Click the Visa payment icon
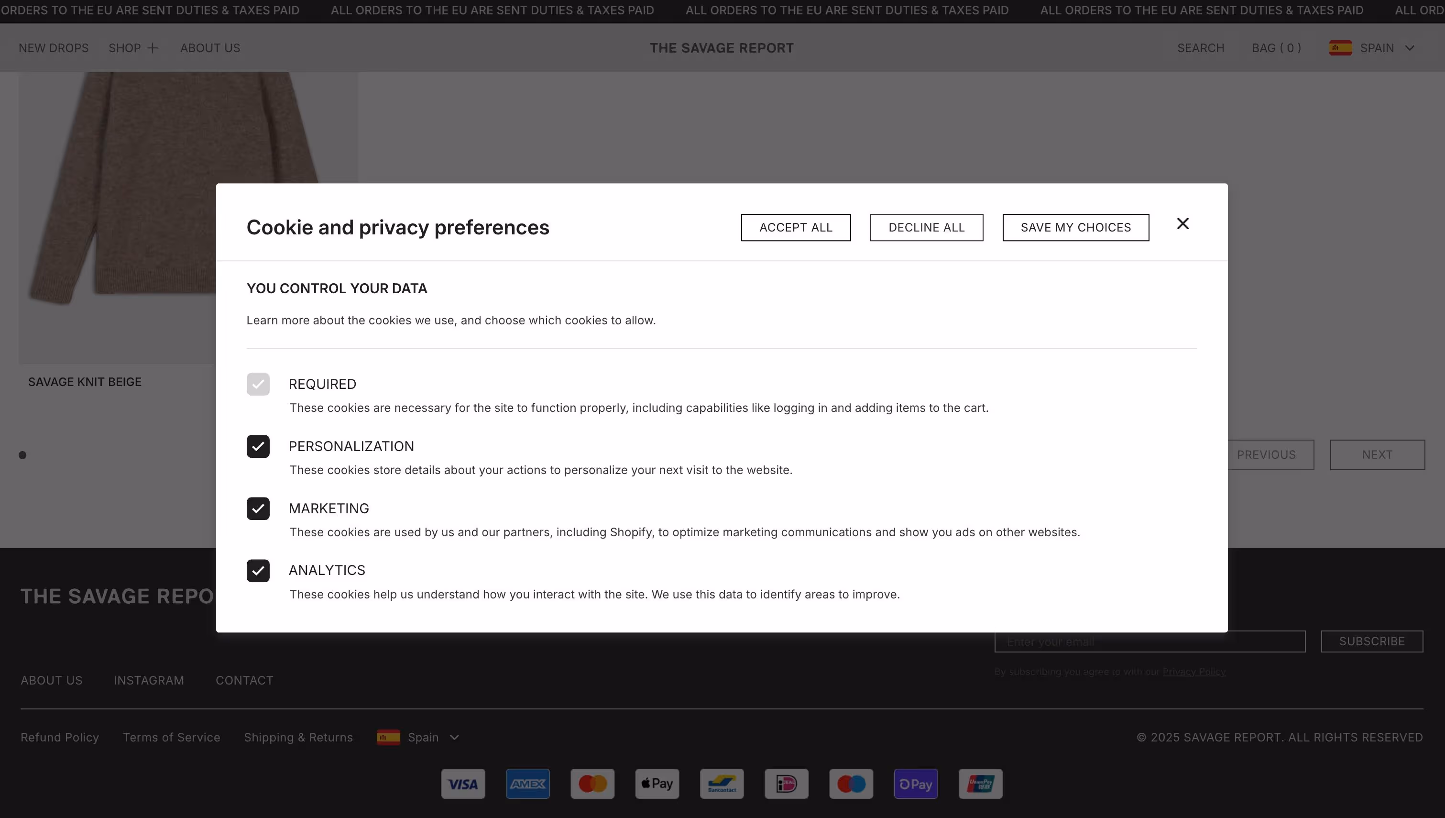This screenshot has height=818, width=1445. [x=462, y=783]
